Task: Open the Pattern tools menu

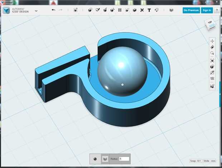Action: [120, 10]
